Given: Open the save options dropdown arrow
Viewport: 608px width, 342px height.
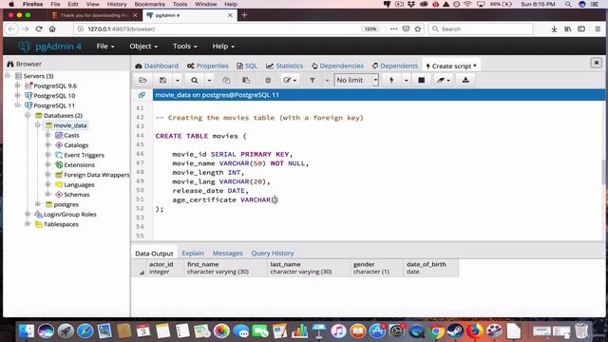Looking at the screenshot, I should click(x=178, y=80).
